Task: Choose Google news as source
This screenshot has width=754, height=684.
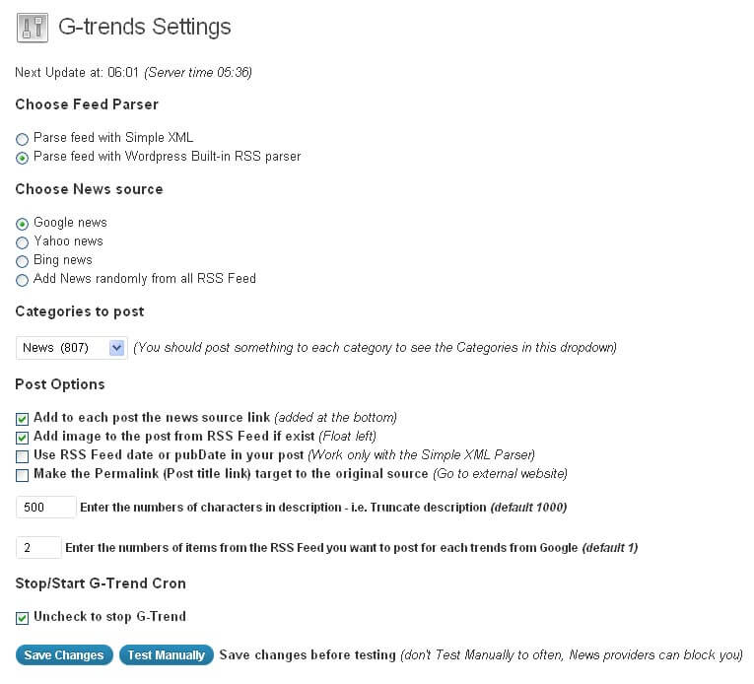Action: 22,224
